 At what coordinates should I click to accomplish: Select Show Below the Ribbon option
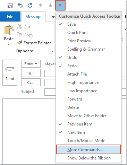coord(88,158)
